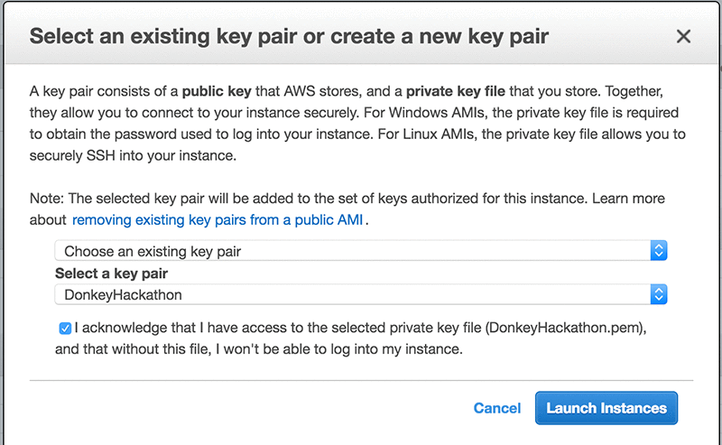This screenshot has width=722, height=445.
Task: Follow the 'removing existing key pairs from a public AMI' link
Action: pyautogui.click(x=218, y=219)
